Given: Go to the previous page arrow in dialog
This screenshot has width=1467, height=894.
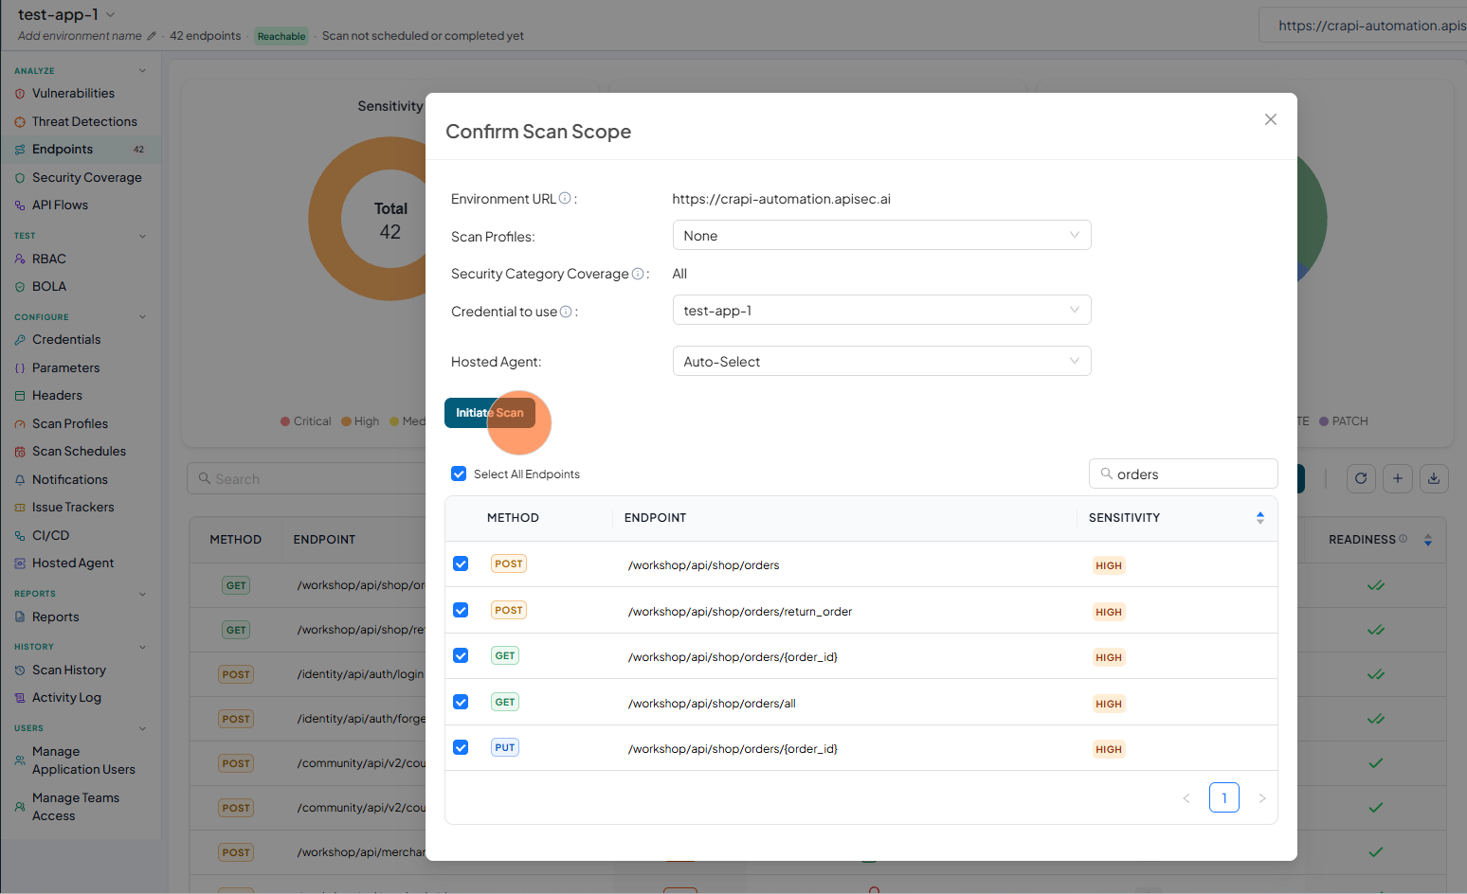Looking at the screenshot, I should pos(1186,798).
